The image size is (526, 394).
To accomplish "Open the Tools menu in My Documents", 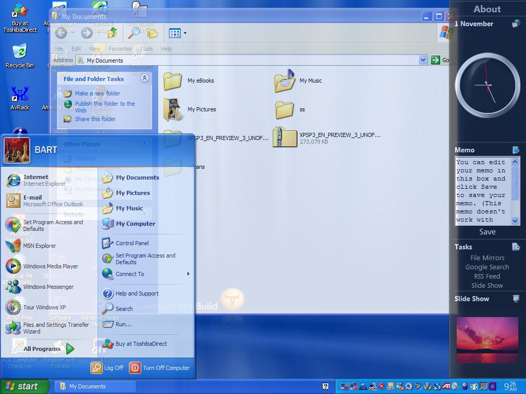I will coord(146,49).
